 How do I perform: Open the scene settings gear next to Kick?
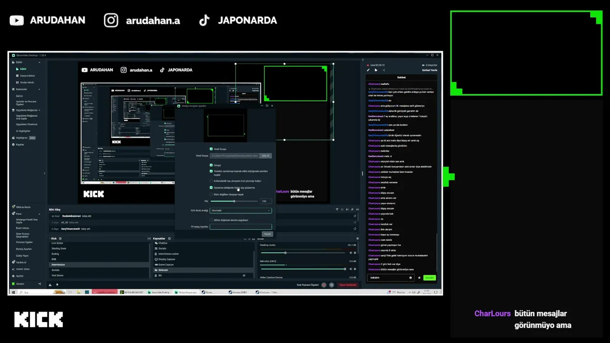click(x=60, y=238)
